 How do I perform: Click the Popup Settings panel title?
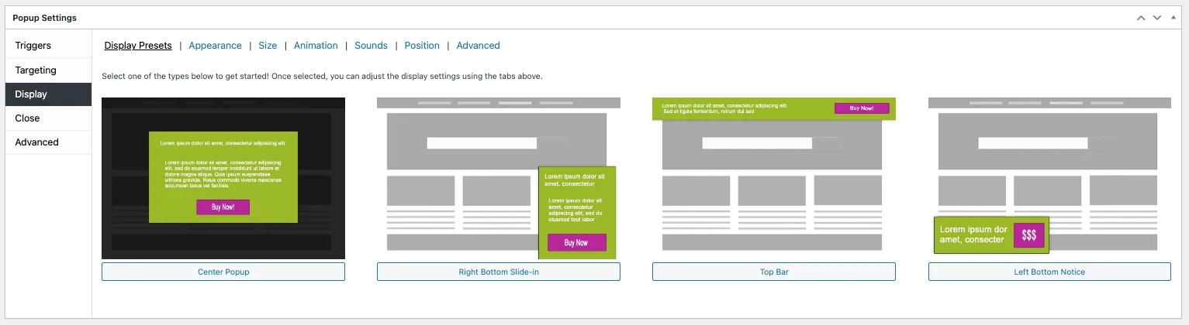point(44,18)
